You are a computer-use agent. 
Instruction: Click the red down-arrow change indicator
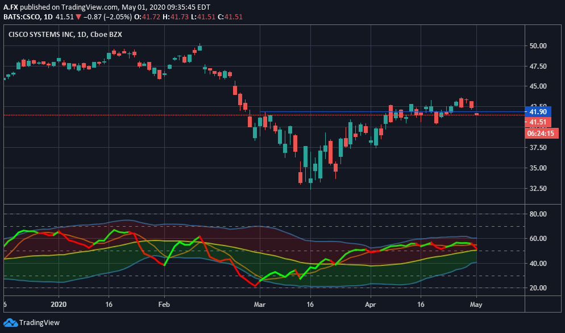(78, 17)
